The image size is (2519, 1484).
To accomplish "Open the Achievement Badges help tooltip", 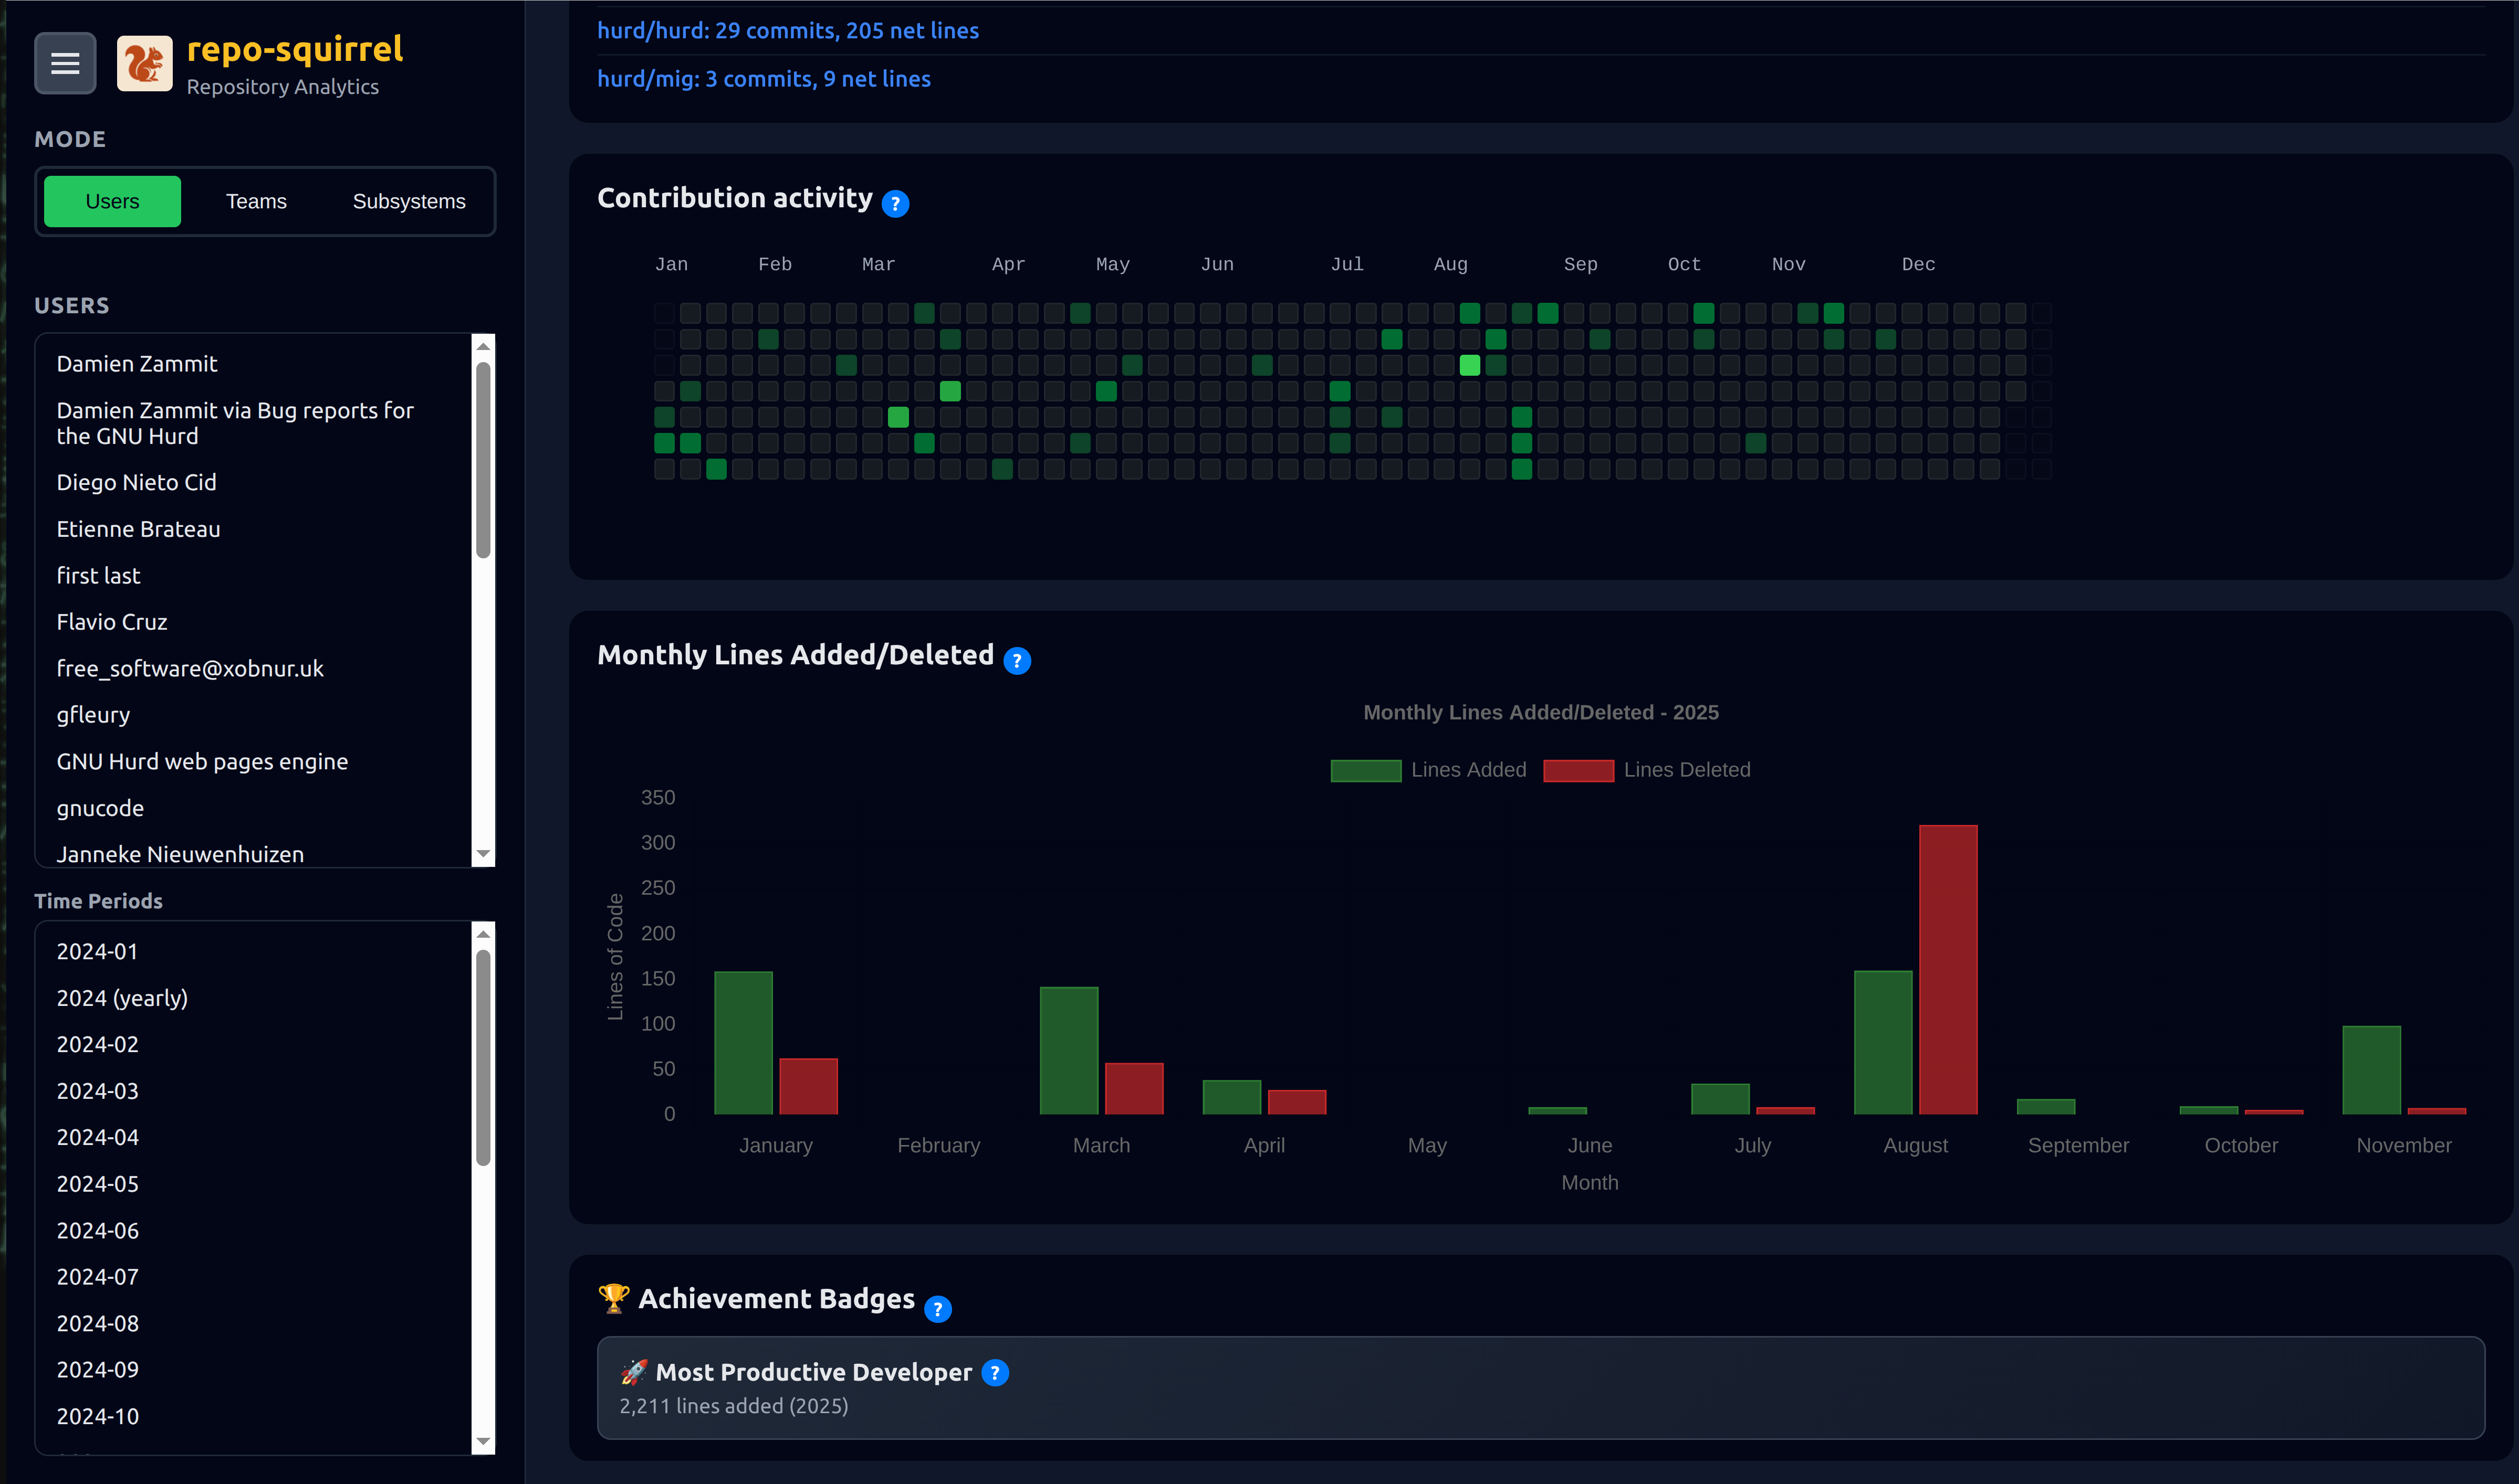I will pos(937,1308).
